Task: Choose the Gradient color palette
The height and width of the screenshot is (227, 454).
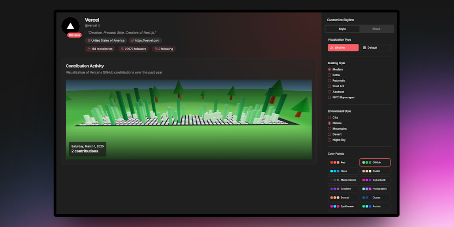Action: (x=343, y=189)
